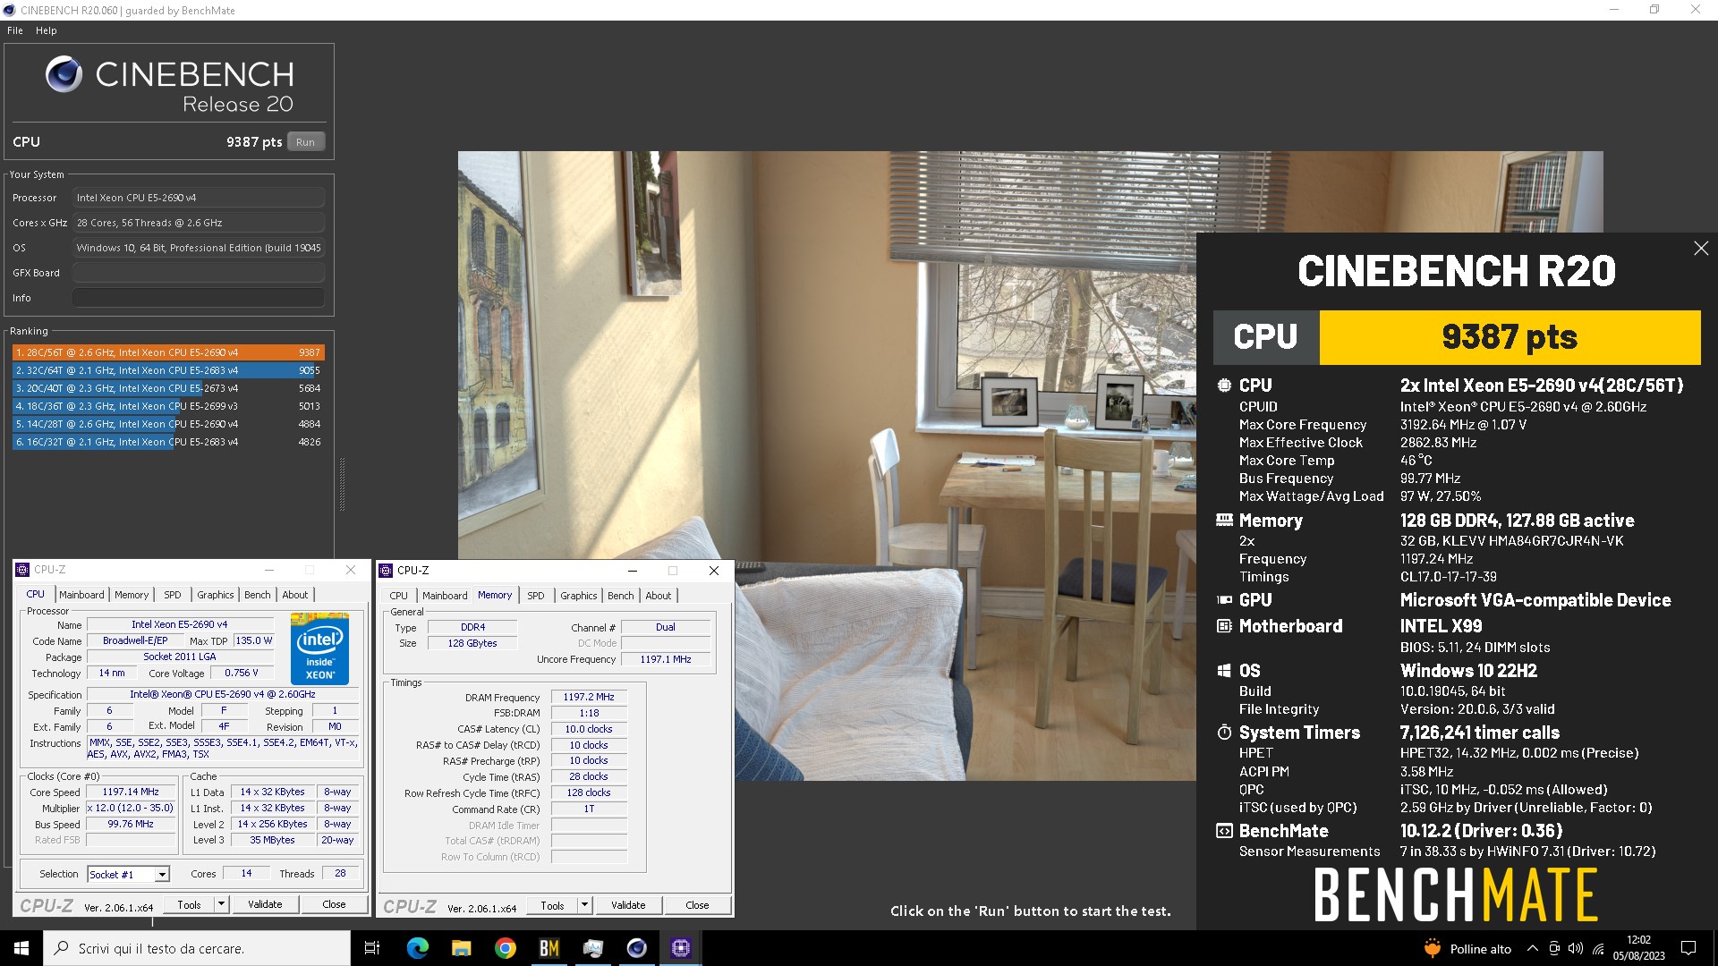Click the GFX Board field in Your System
Viewport: 1718px width, 966px height.
tap(199, 273)
